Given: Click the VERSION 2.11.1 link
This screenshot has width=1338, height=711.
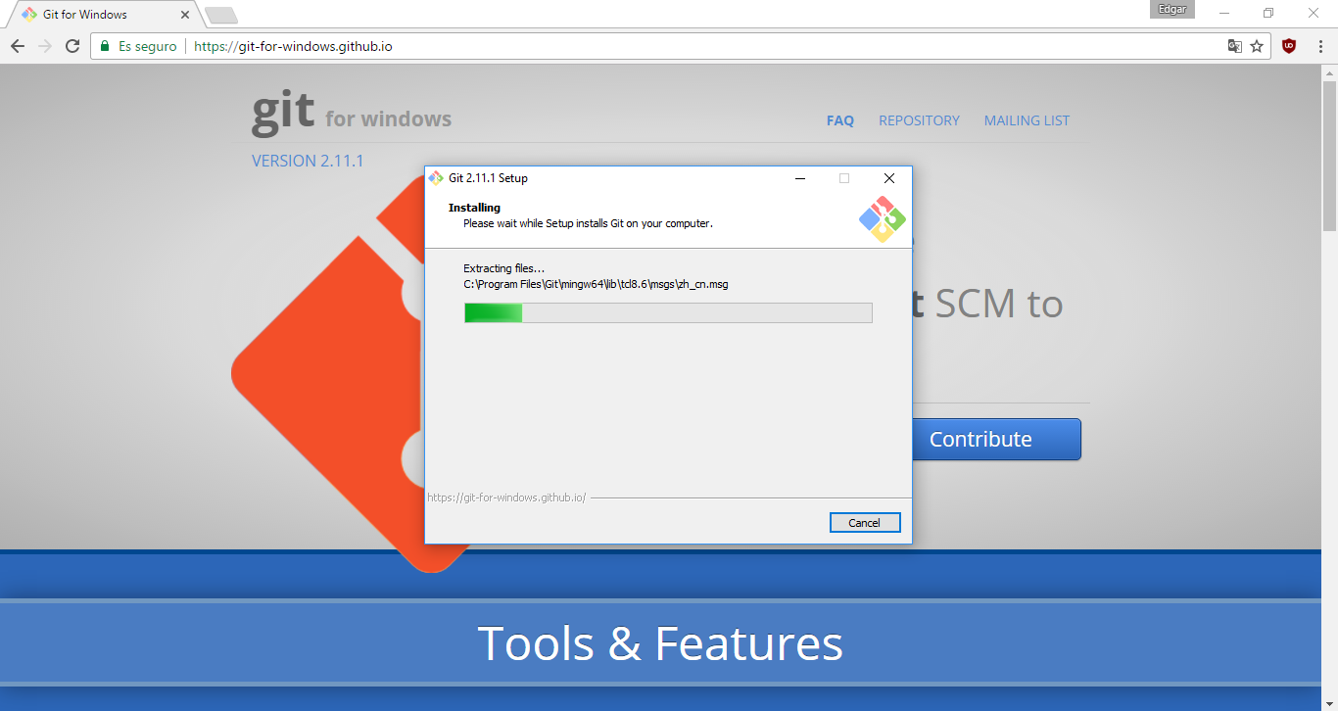Looking at the screenshot, I should point(308,161).
